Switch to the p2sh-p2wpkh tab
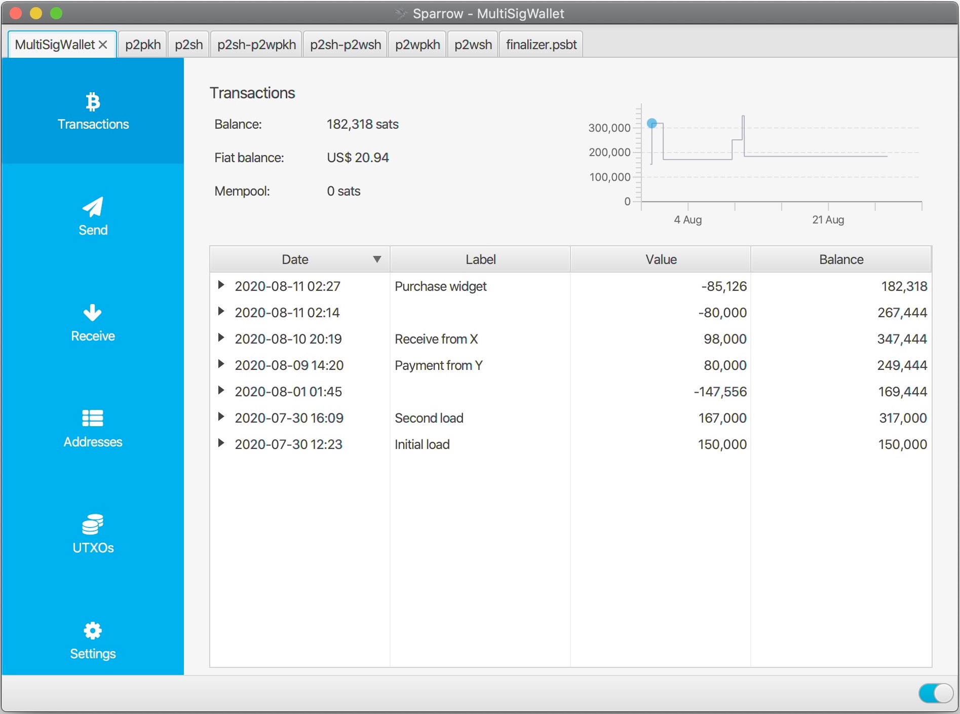This screenshot has width=960, height=714. (x=256, y=45)
